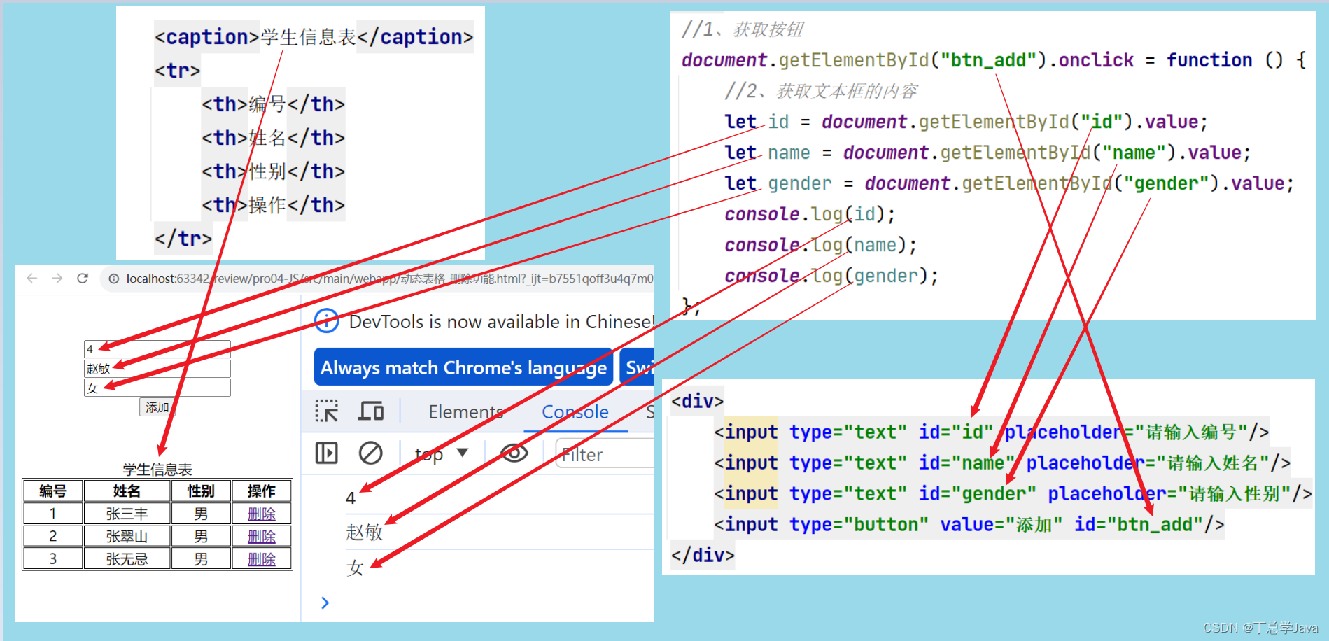Click the DevTools info circle icon

coord(327,321)
